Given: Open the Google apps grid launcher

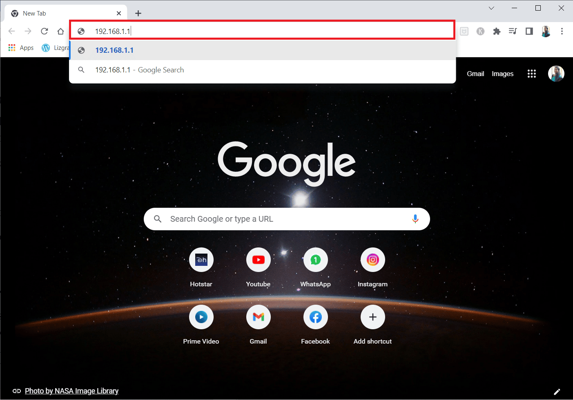Looking at the screenshot, I should (531, 74).
